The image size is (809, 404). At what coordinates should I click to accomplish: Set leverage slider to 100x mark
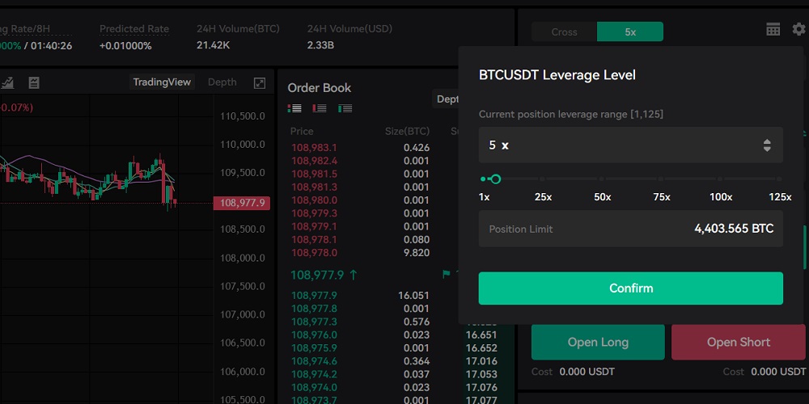(x=721, y=179)
